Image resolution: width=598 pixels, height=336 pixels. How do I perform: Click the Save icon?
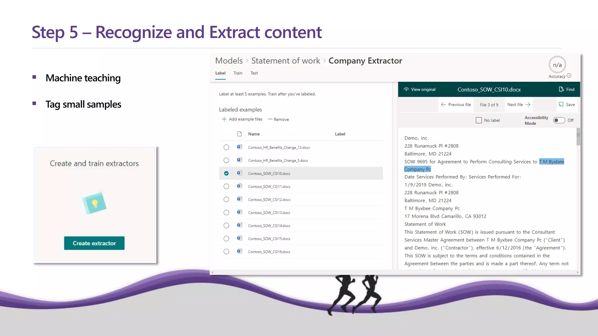tap(561, 104)
